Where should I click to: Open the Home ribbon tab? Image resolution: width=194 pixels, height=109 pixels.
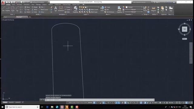pos(8,5)
